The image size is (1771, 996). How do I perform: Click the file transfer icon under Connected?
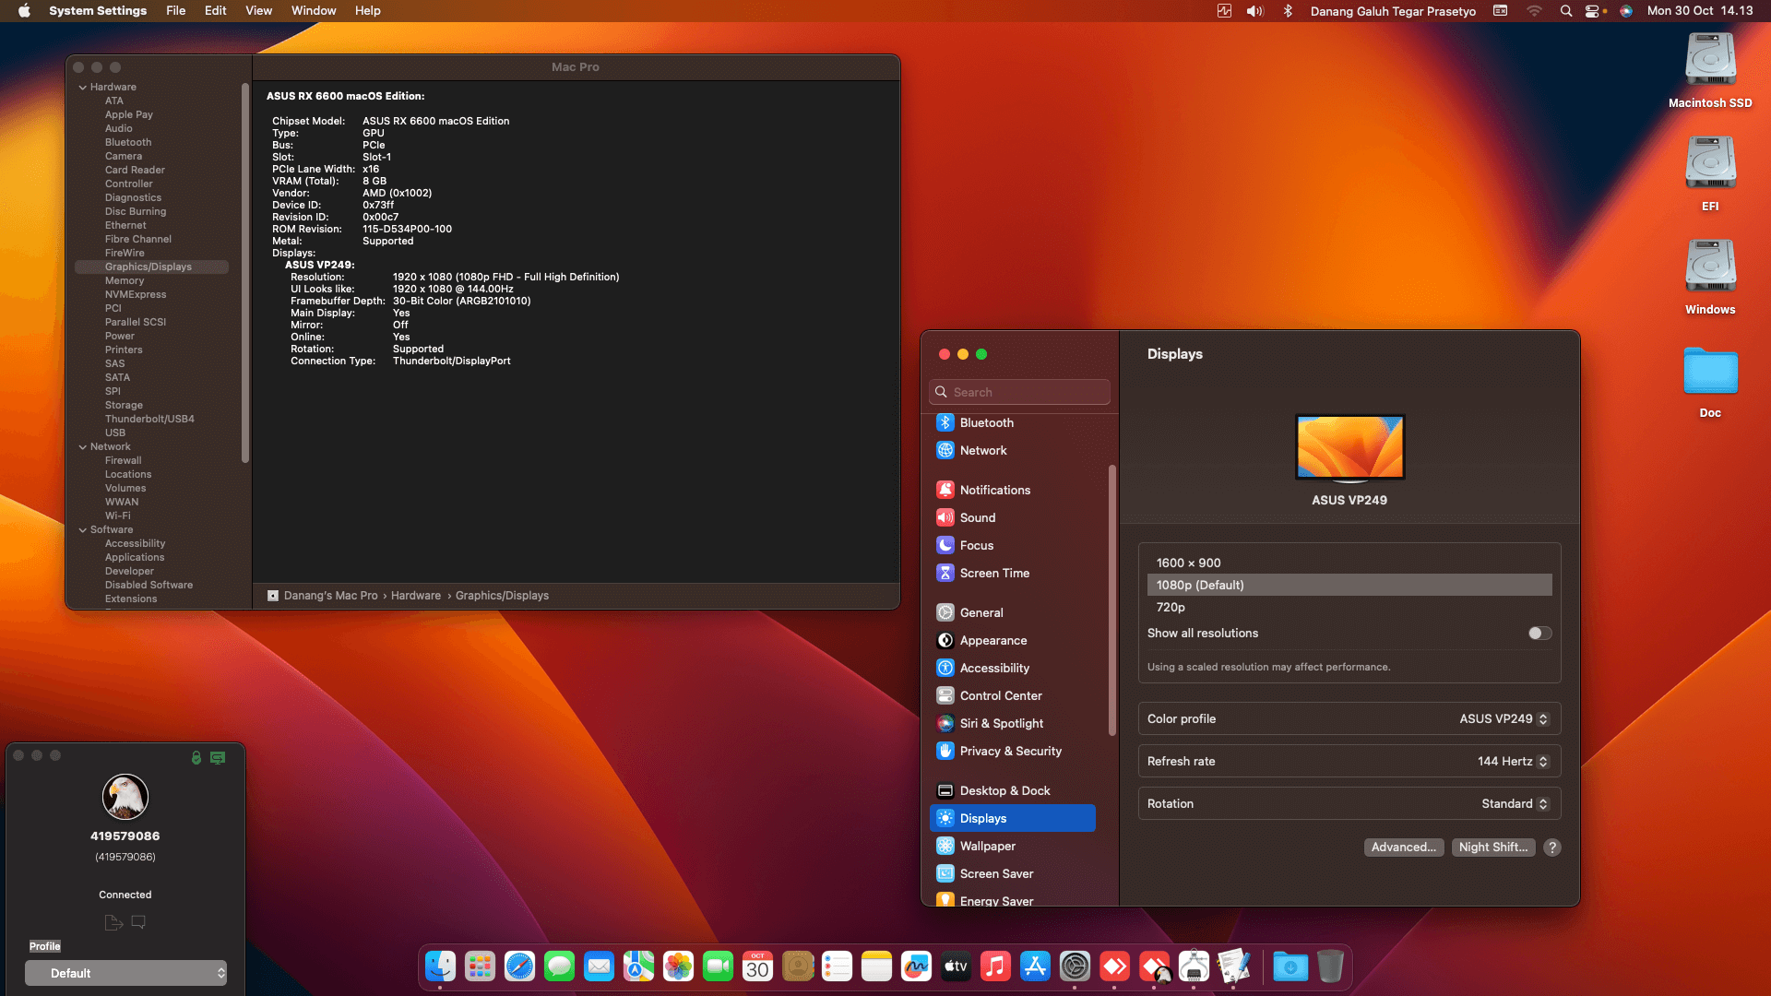(113, 921)
